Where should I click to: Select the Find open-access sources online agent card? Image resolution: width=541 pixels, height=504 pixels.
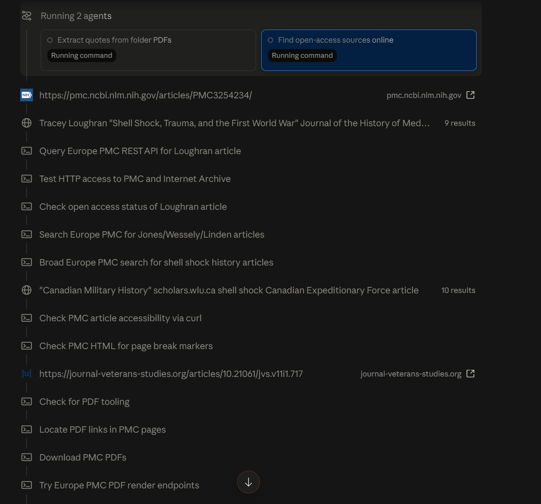click(369, 50)
